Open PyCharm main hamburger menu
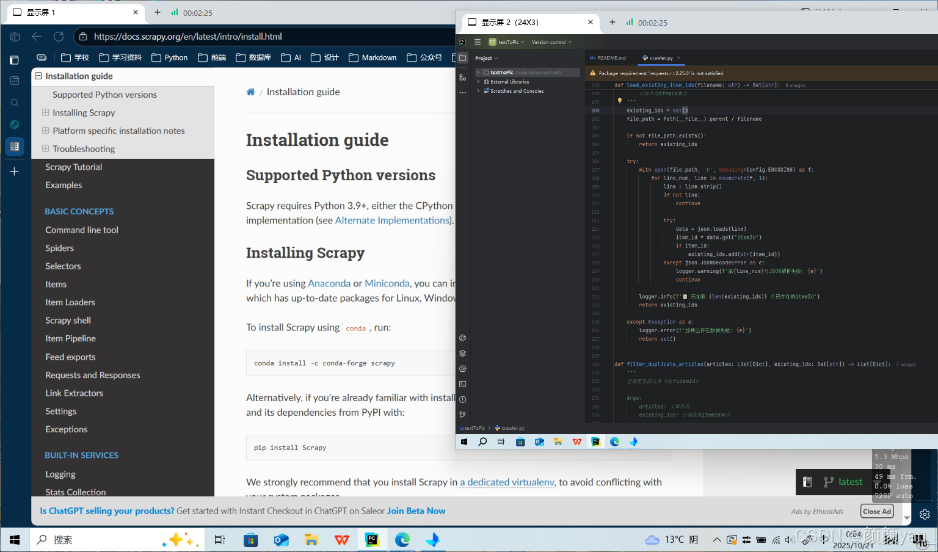 point(478,42)
